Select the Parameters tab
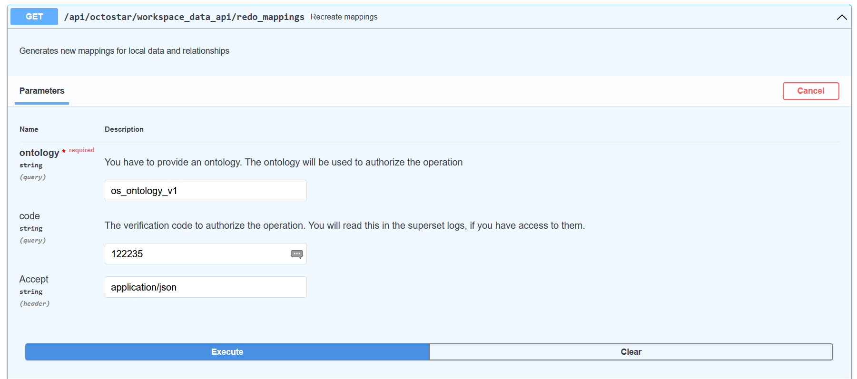This screenshot has height=379, width=857. pyautogui.click(x=42, y=91)
